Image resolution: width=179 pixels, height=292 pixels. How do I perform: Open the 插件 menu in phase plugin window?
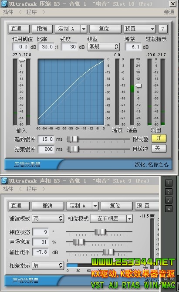point(8,189)
